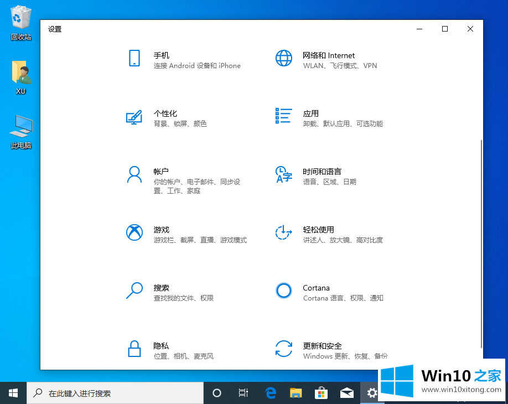Click text 位置、相机、麦克风
Screen dimensions: 508x404
coord(184,356)
